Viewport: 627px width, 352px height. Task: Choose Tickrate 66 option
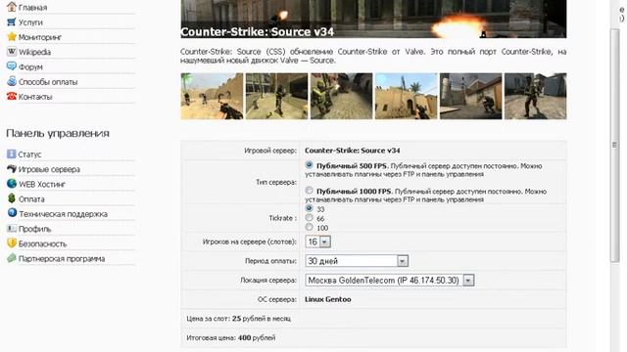[x=309, y=217]
